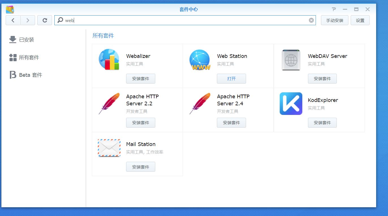Open the KodExplorer package icon
Viewport: 388px width, 216px height.
[x=291, y=104]
